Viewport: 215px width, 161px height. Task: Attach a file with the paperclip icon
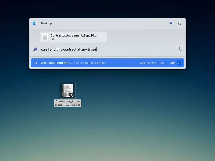[180, 49]
